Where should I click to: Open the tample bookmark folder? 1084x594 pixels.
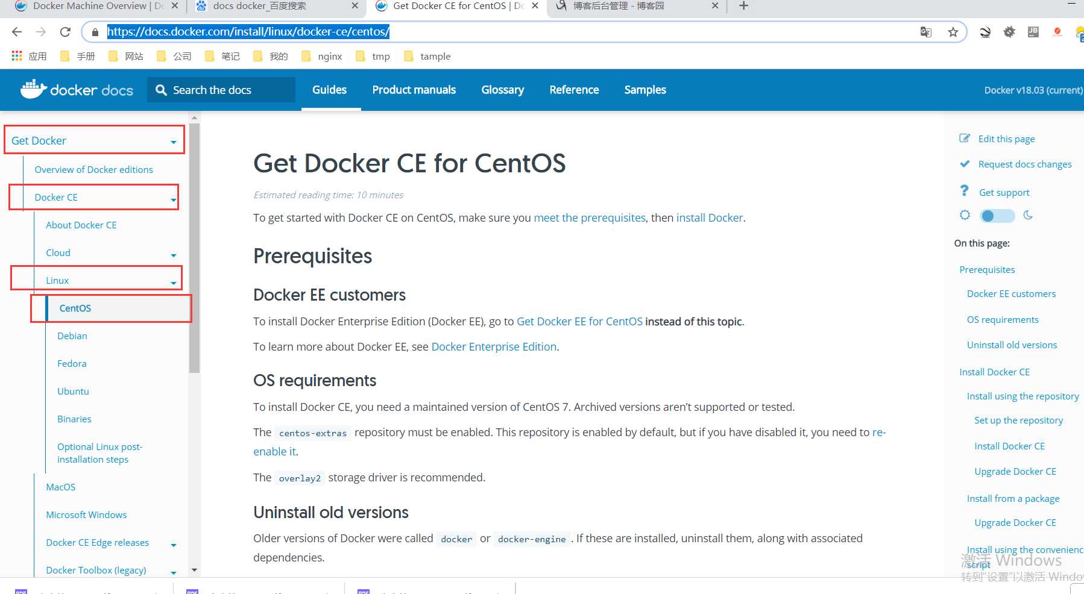tap(427, 56)
